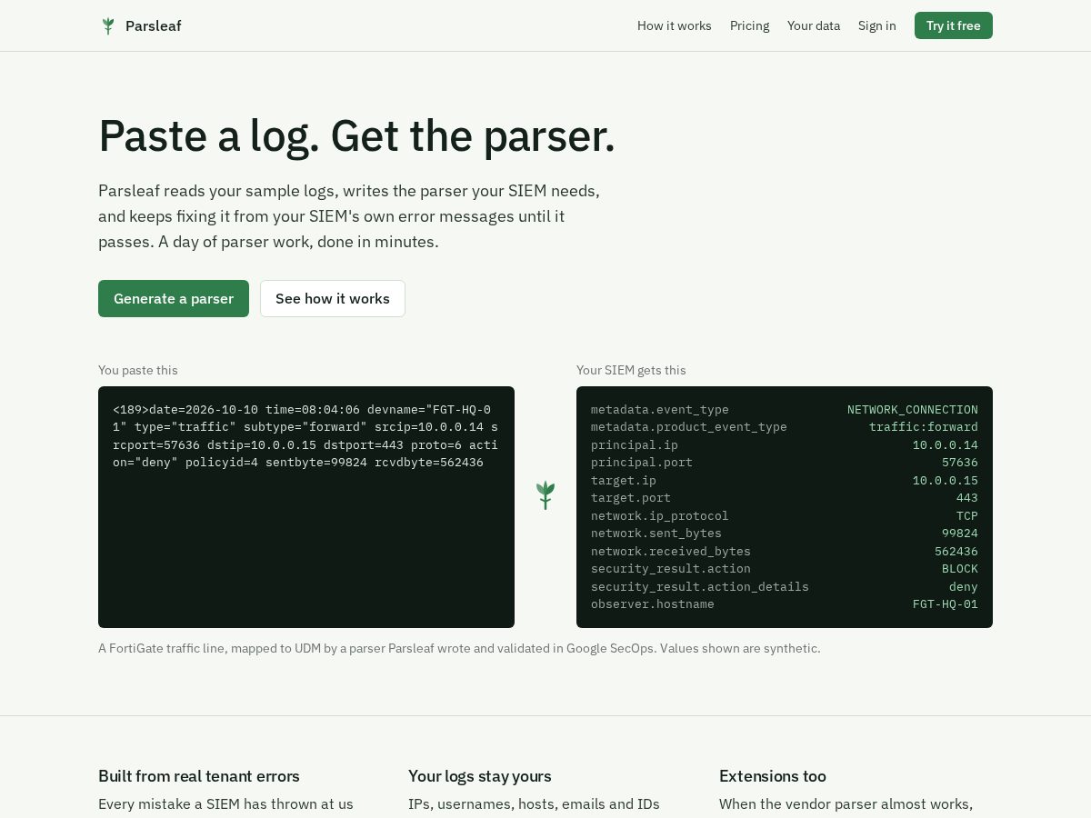Click the network.ip_protocol field name

[660, 516]
